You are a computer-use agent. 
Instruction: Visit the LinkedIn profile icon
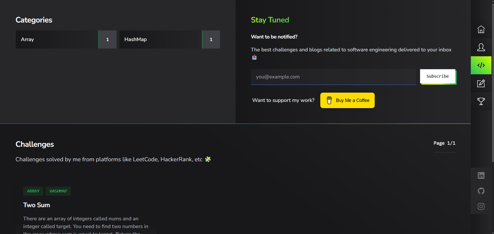[481, 176]
